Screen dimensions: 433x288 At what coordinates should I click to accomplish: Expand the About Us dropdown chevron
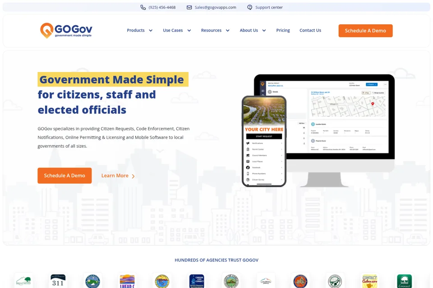(264, 31)
